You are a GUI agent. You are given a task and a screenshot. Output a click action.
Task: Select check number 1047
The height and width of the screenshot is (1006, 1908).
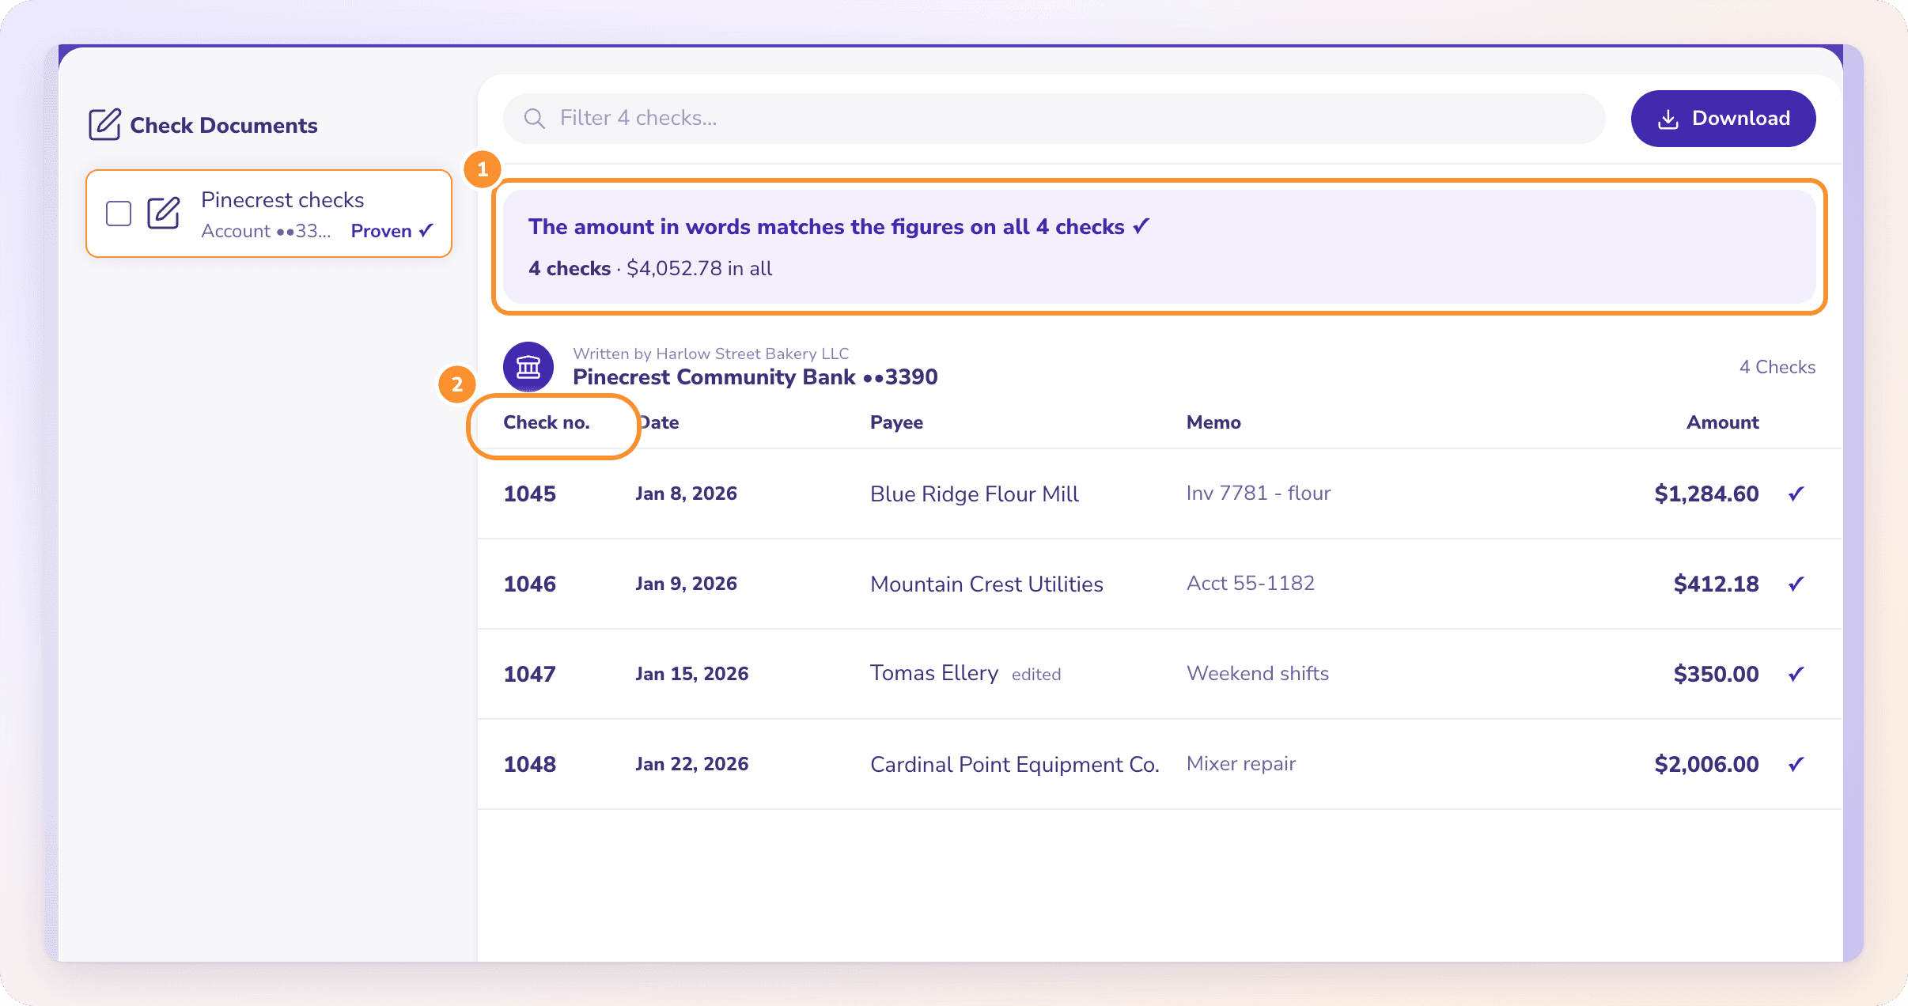(x=530, y=674)
